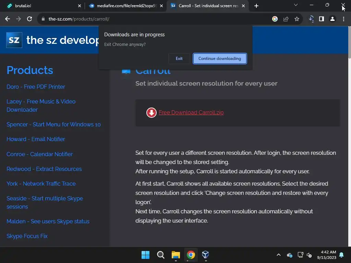Open Malden - See users Skype status
Image resolution: width=351 pixels, height=263 pixels.
click(x=48, y=221)
